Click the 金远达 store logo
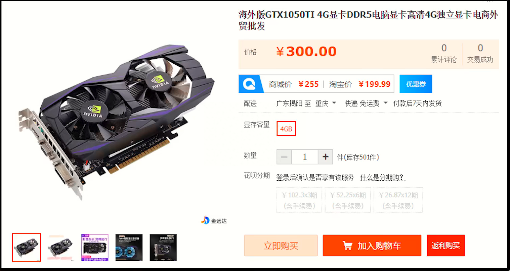The height and width of the screenshot is (271, 510). click(214, 220)
